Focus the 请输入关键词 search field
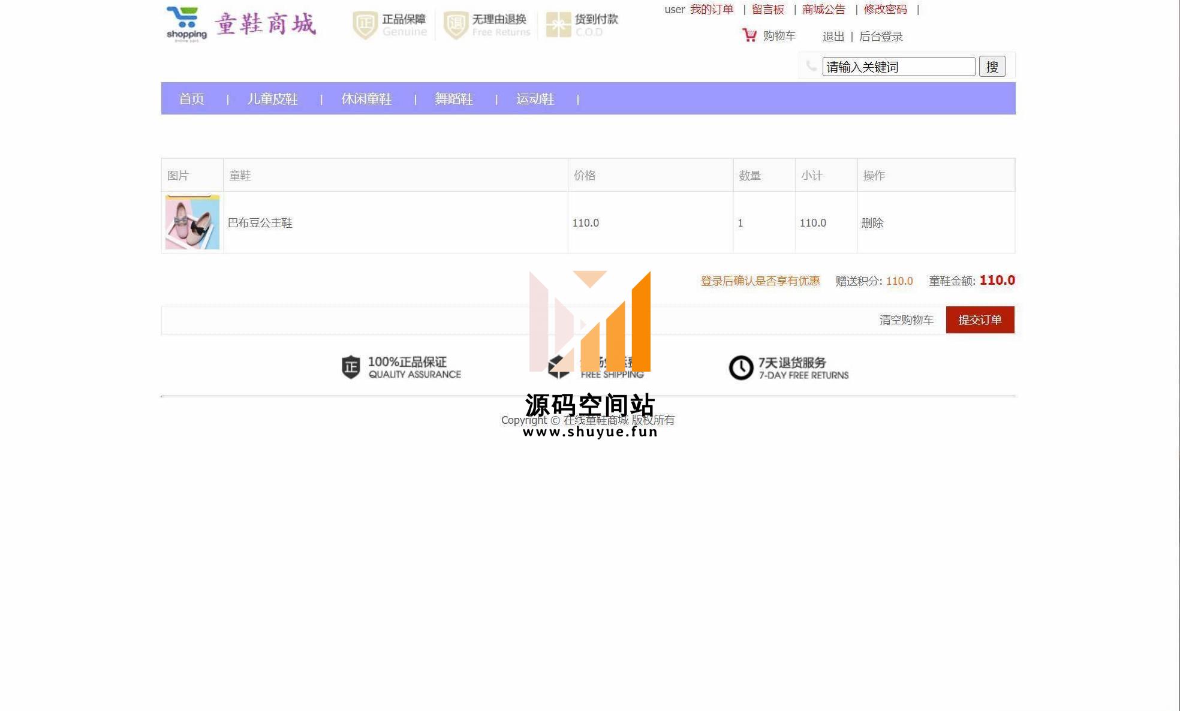Viewport: 1180px width, 711px height. pos(899,67)
